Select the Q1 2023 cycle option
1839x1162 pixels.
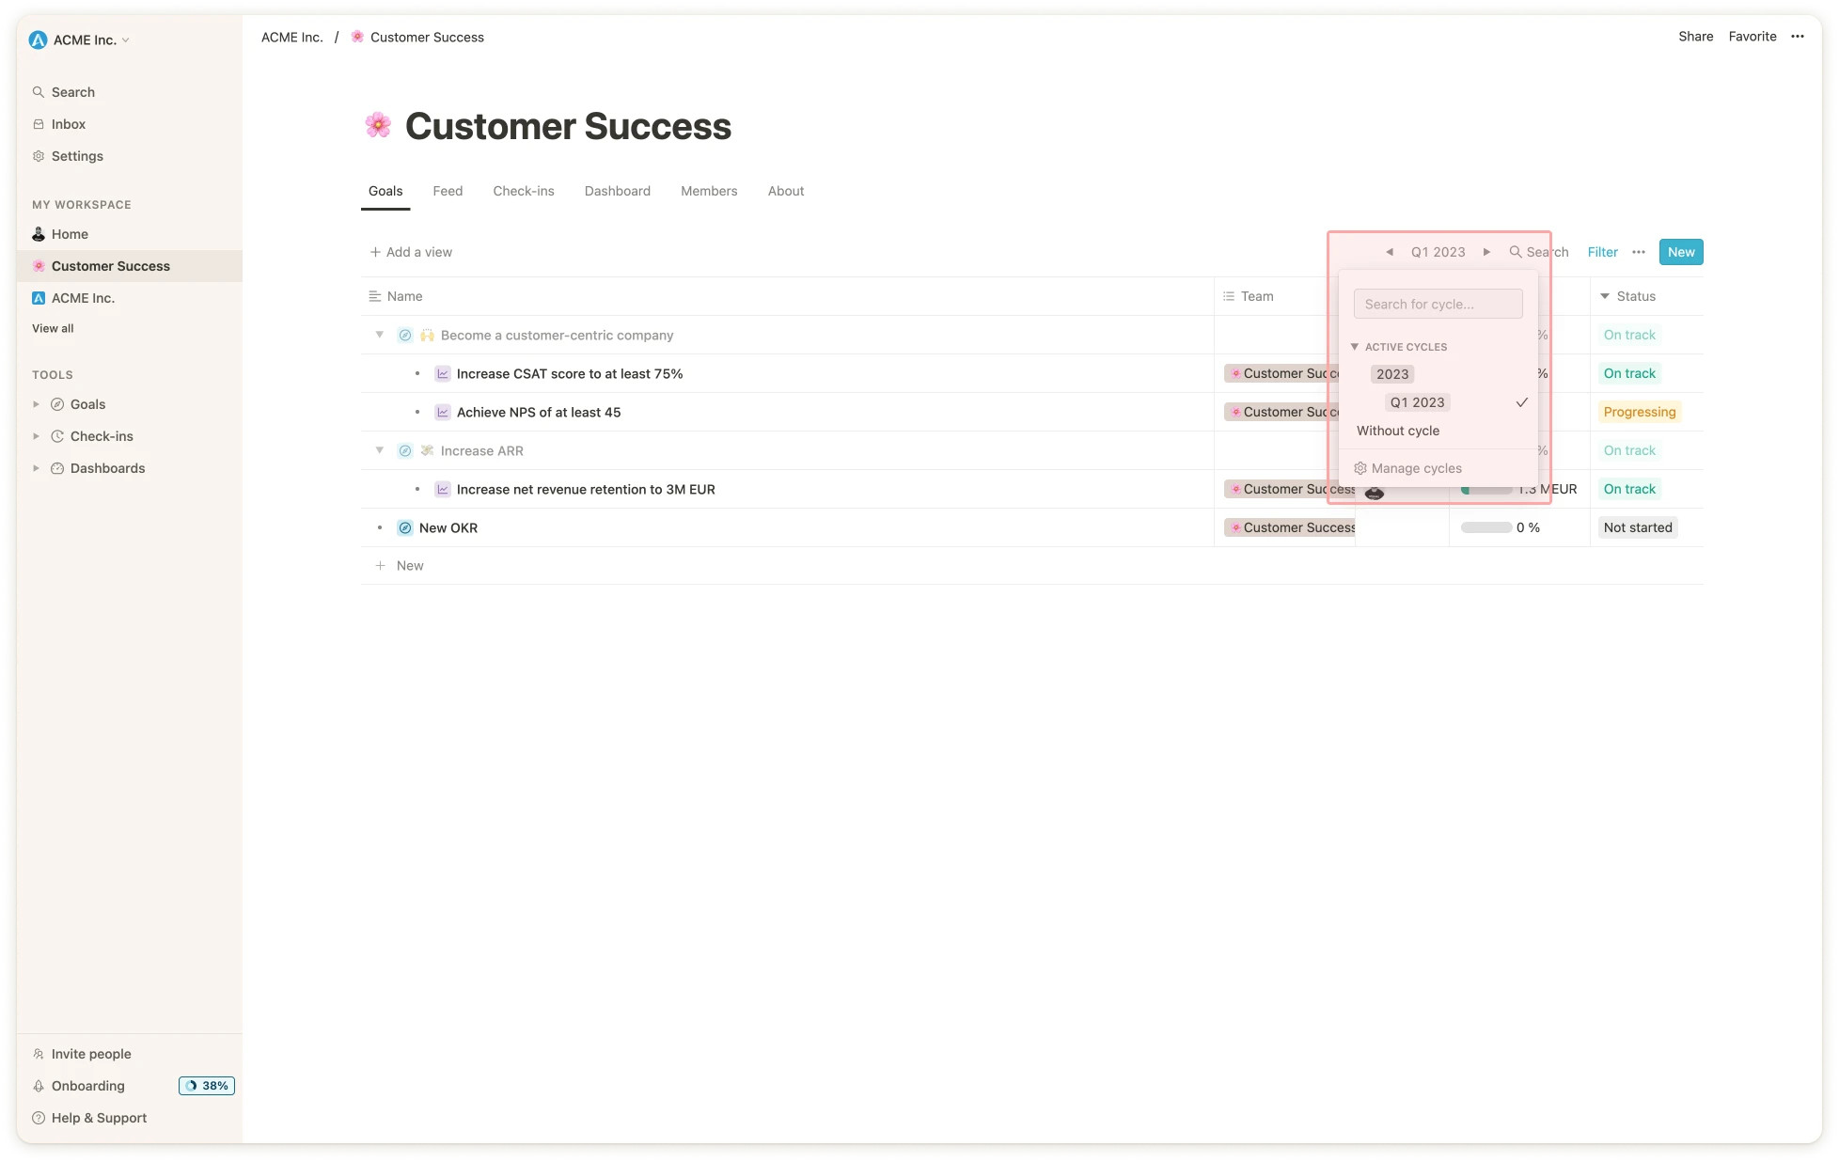coord(1417,402)
